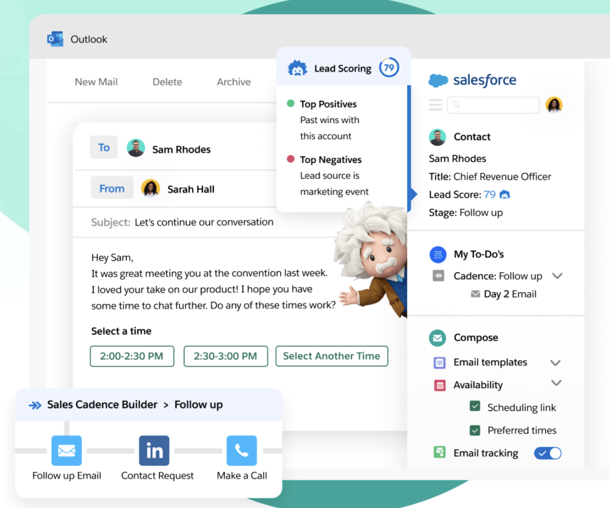The image size is (610, 508).
Task: Uncheck the Preferred times checkbox
Action: 475,430
